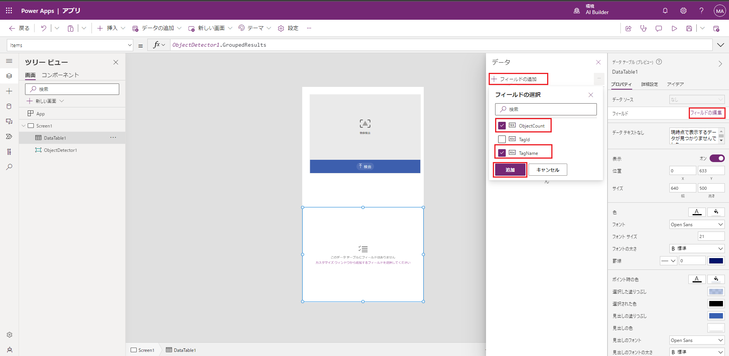Screen dimensions: 729x356
Task: Open the App checker stethoscope icon
Action: (643, 28)
